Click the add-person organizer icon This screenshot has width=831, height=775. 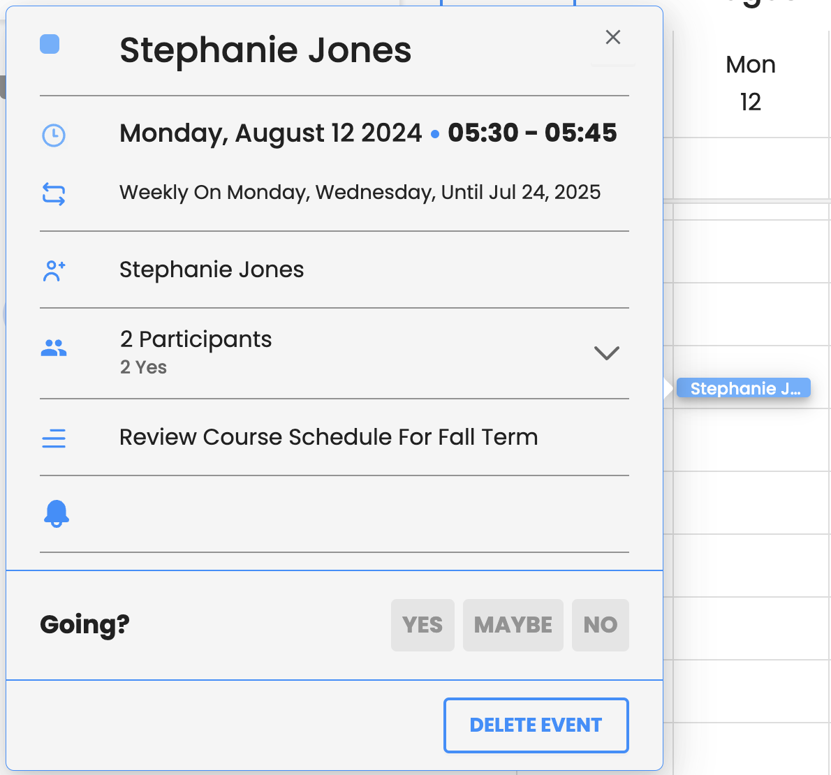coord(54,271)
